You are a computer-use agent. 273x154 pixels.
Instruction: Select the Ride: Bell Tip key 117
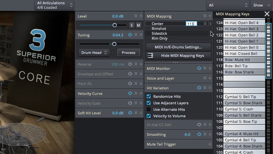point(244,66)
